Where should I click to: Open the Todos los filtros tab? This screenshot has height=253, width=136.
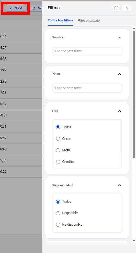point(60,20)
